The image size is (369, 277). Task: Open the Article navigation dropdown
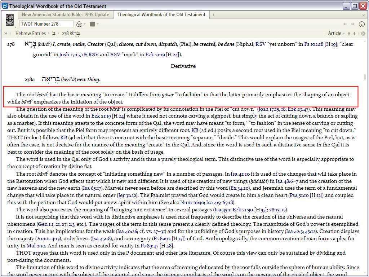[x=336, y=34]
